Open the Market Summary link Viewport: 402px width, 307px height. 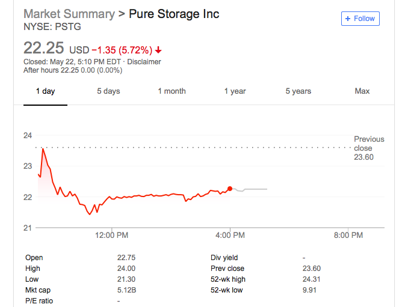tap(69, 14)
